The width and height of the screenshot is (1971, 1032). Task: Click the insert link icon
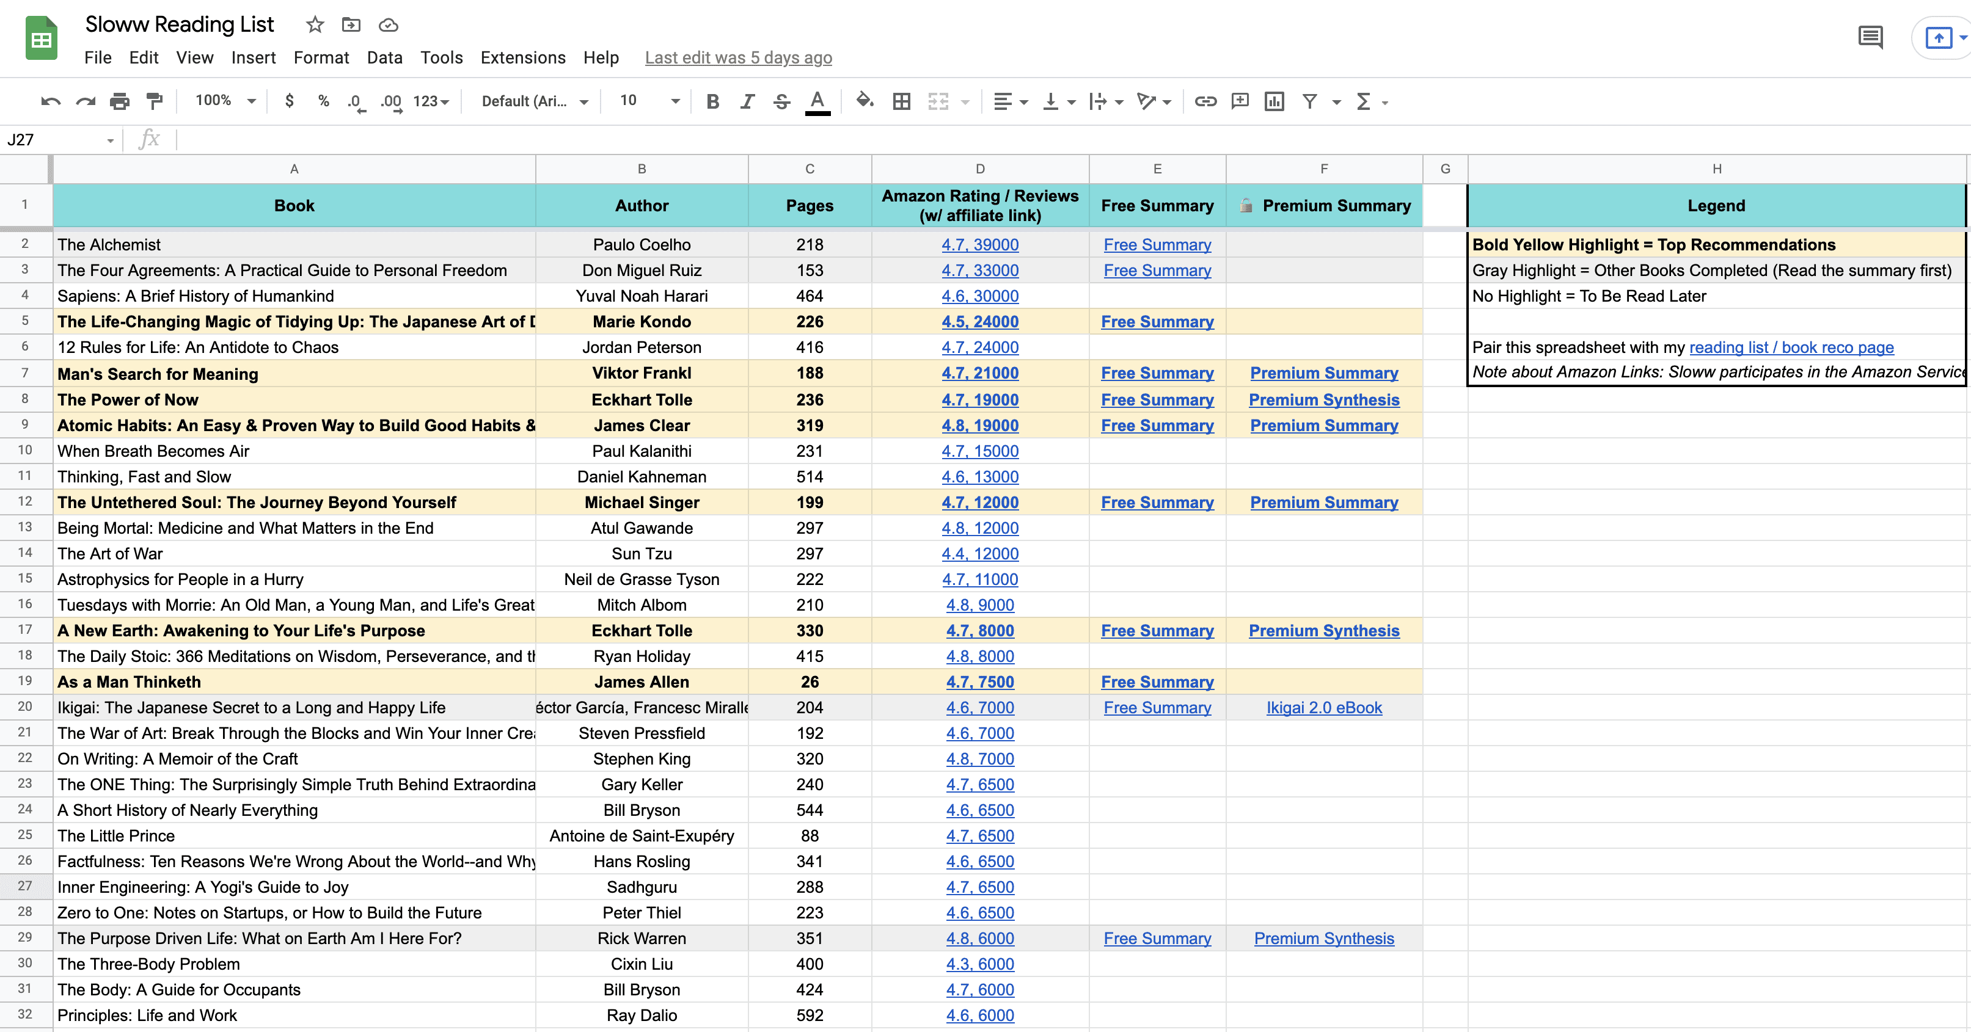[x=1205, y=101]
